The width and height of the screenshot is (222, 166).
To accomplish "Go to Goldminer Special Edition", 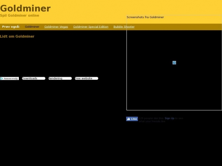I will tap(91, 27).
